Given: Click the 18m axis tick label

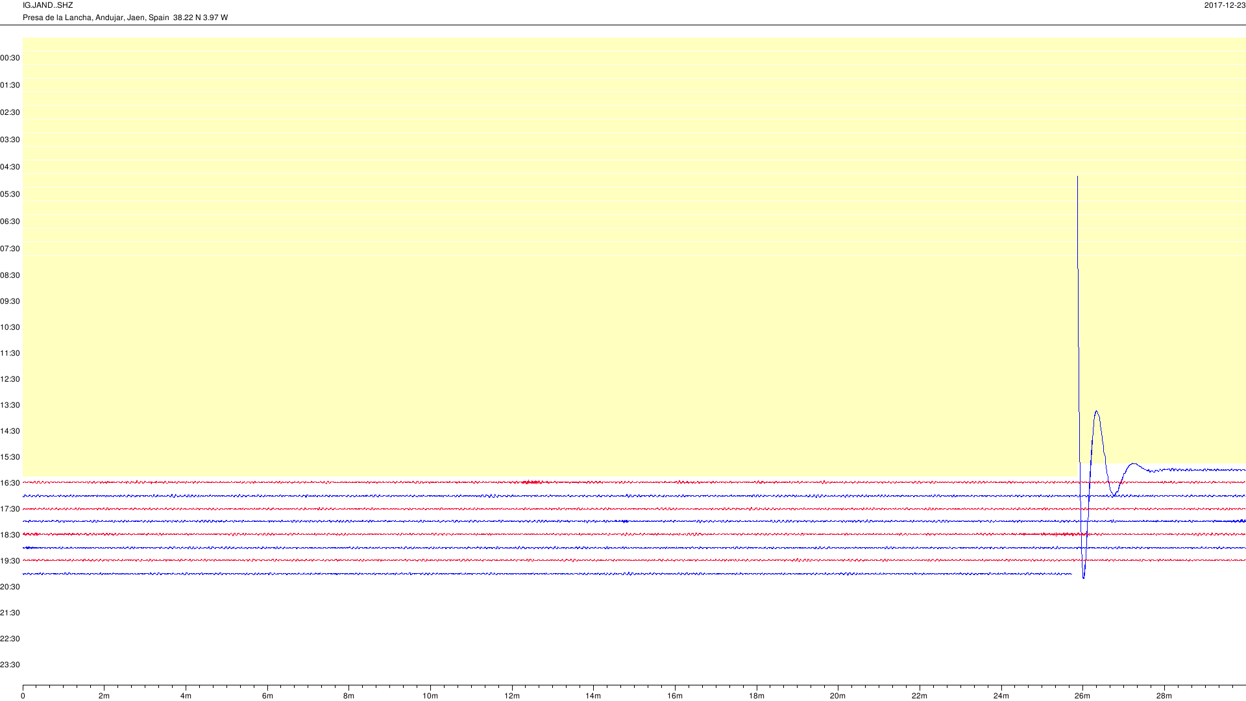Looking at the screenshot, I should [x=757, y=696].
